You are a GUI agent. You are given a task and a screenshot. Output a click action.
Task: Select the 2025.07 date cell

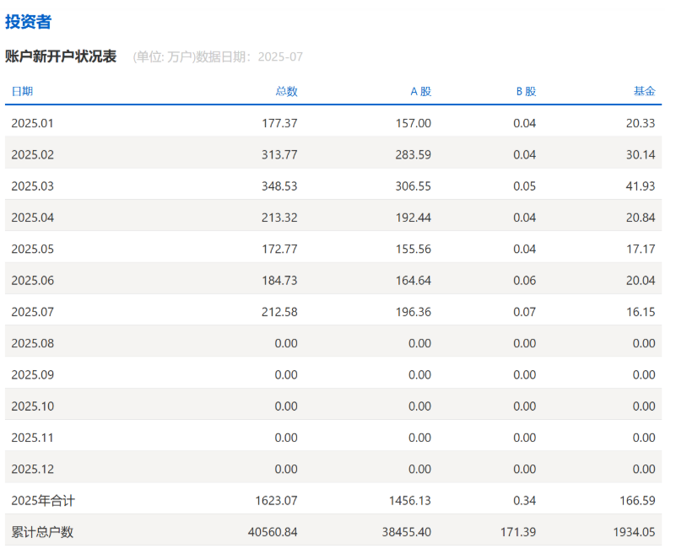[33, 312]
